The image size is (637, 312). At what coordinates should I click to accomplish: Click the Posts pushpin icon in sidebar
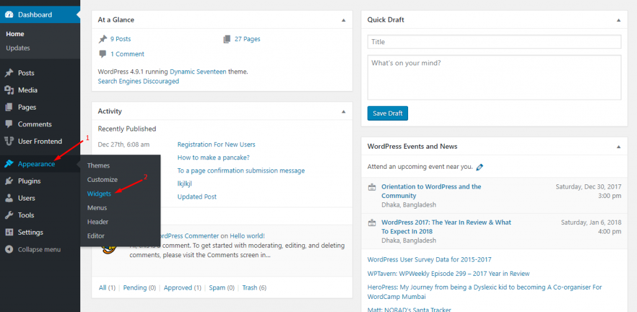point(9,73)
